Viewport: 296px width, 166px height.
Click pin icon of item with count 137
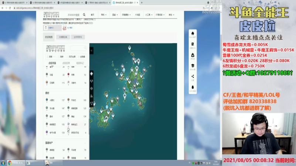click(47, 100)
